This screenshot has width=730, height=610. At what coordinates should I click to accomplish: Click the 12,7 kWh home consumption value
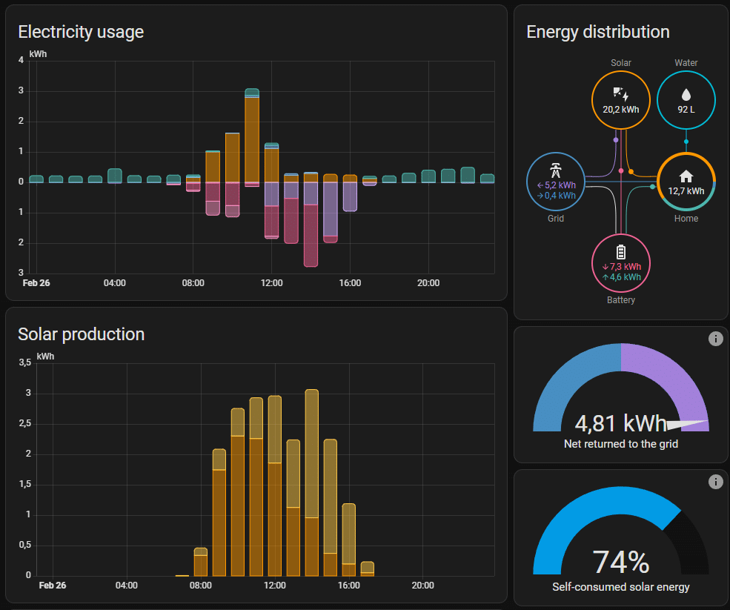coord(686,190)
